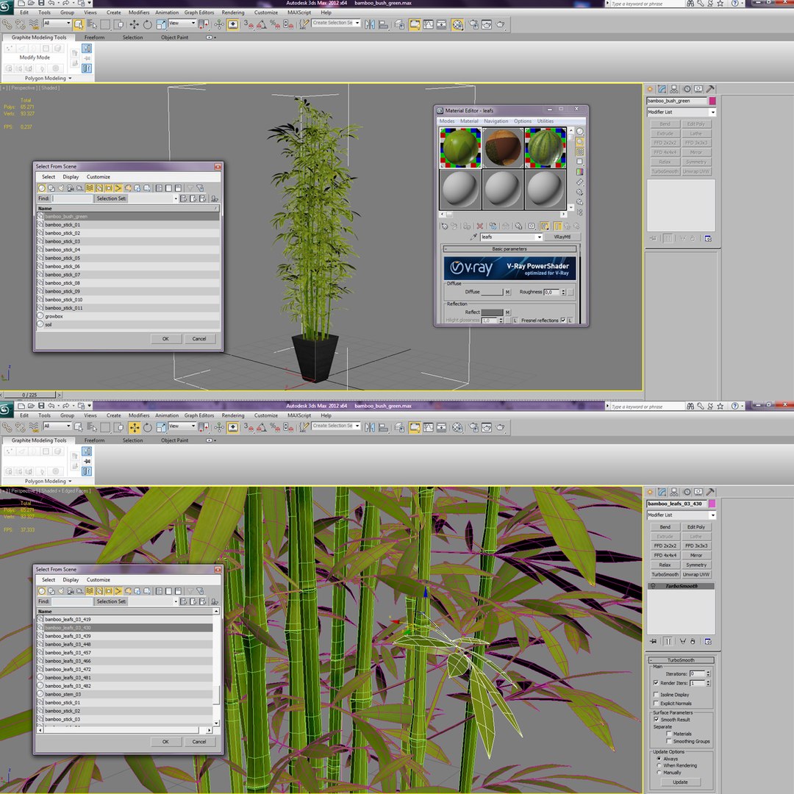The height and width of the screenshot is (794, 794).
Task: Click Configure Modifier Sets icon in the lower panel
Action: [708, 641]
